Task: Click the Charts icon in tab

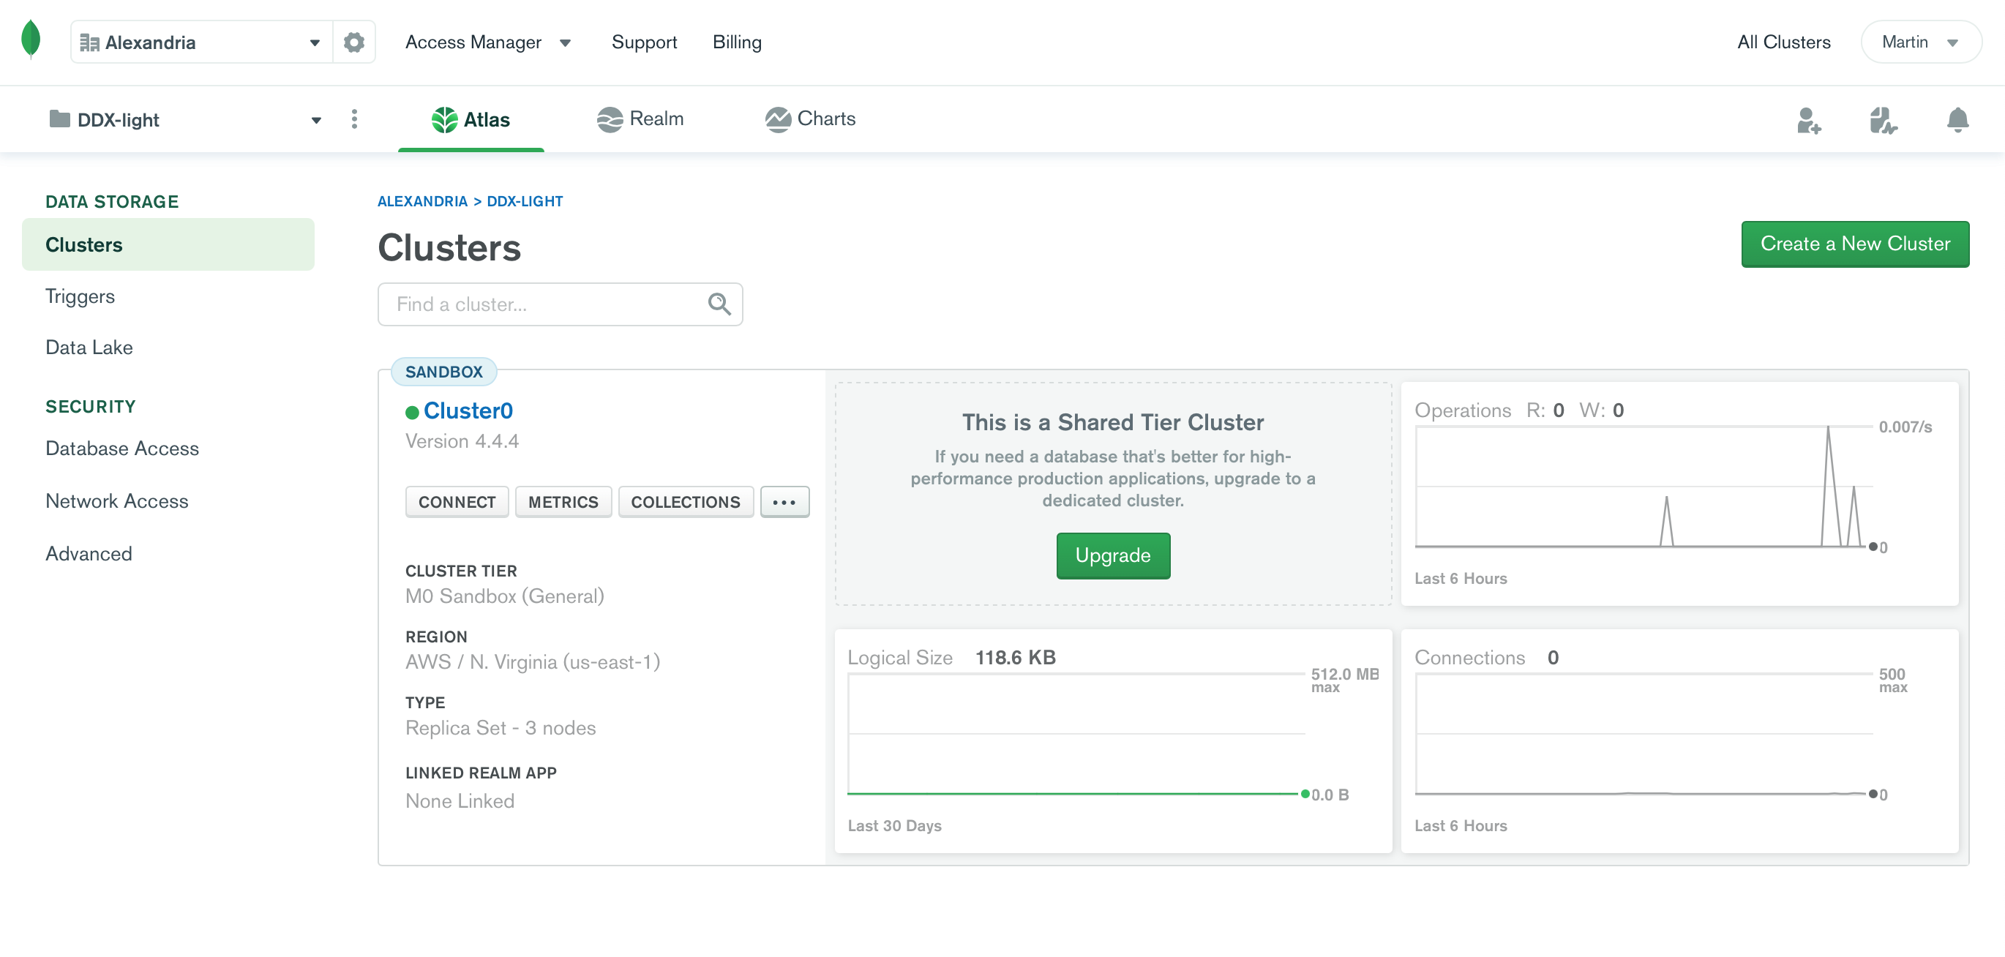Action: [778, 120]
